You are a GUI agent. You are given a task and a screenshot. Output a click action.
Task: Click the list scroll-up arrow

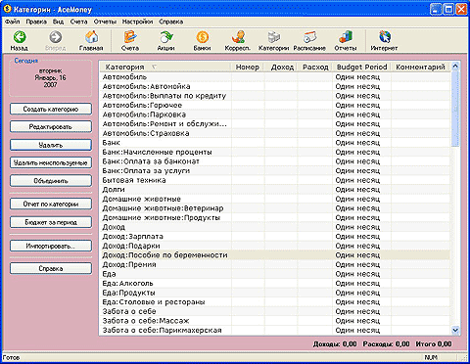pos(455,67)
